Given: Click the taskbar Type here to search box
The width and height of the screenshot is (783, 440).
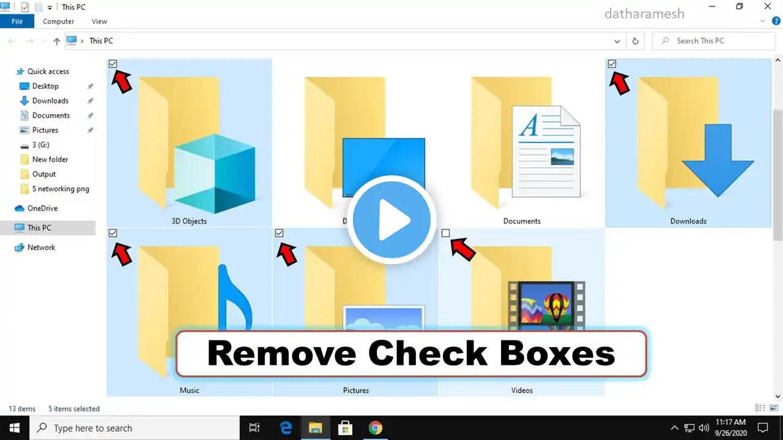Looking at the screenshot, I should (135, 428).
